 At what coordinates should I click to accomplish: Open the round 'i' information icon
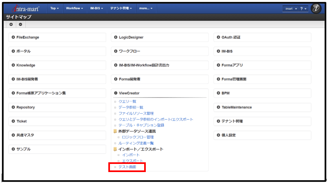(x=316, y=9)
